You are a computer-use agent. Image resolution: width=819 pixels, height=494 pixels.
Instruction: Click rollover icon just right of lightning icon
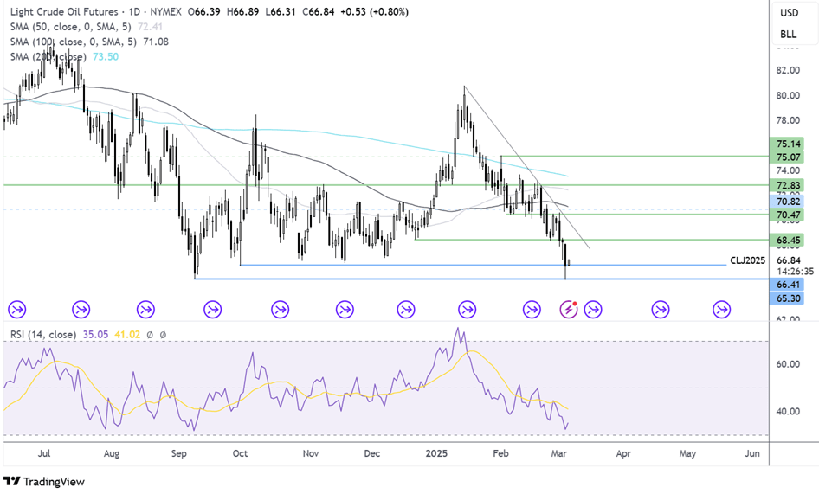[x=592, y=310]
